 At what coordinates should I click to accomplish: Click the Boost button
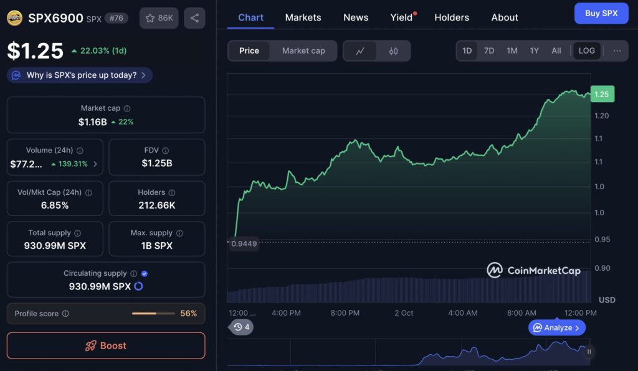click(106, 346)
